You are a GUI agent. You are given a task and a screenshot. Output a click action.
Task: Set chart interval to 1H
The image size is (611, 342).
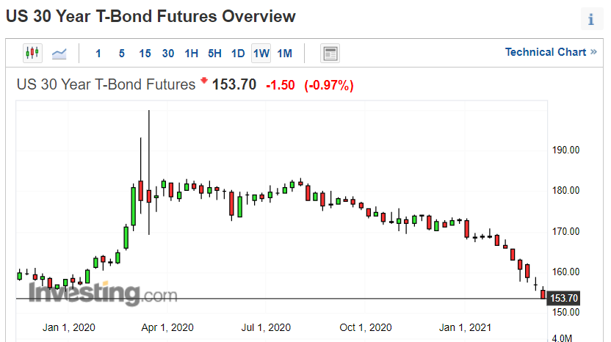pos(192,54)
